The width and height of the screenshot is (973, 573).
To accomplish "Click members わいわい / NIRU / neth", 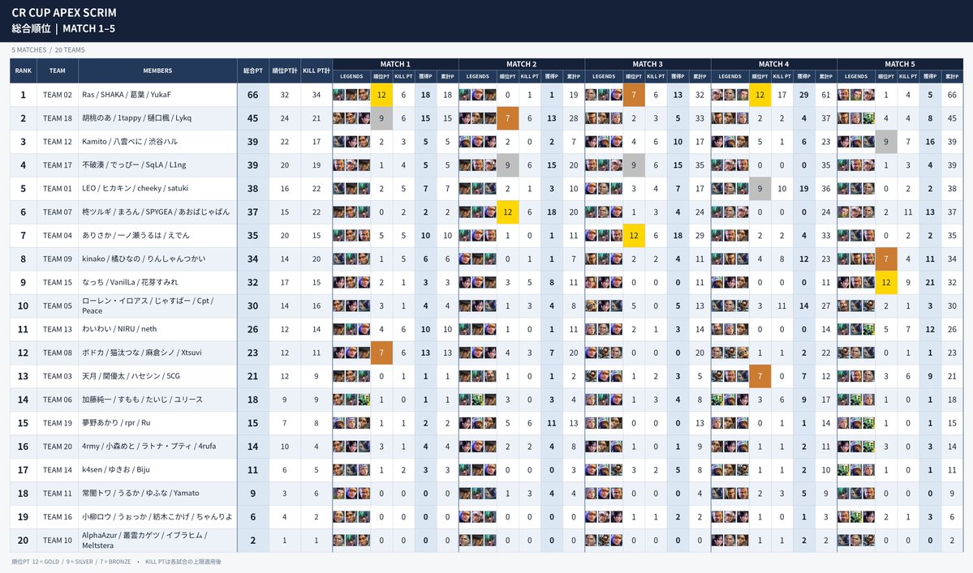I will pos(119,329).
